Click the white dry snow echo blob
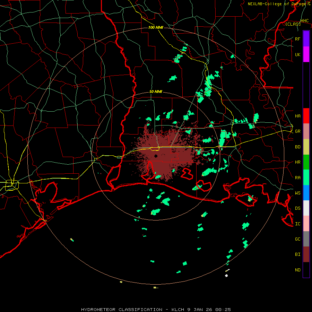Image resolution: width=312 pixels, height=312 pixels. tap(226, 276)
